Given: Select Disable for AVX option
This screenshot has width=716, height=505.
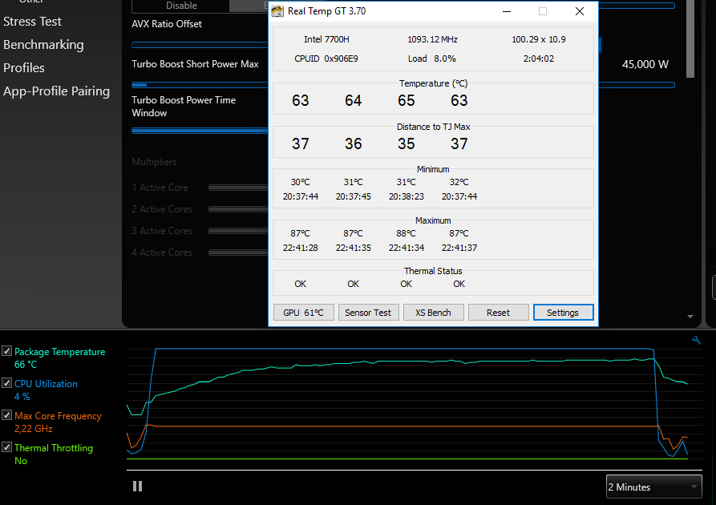Looking at the screenshot, I should [181, 6].
